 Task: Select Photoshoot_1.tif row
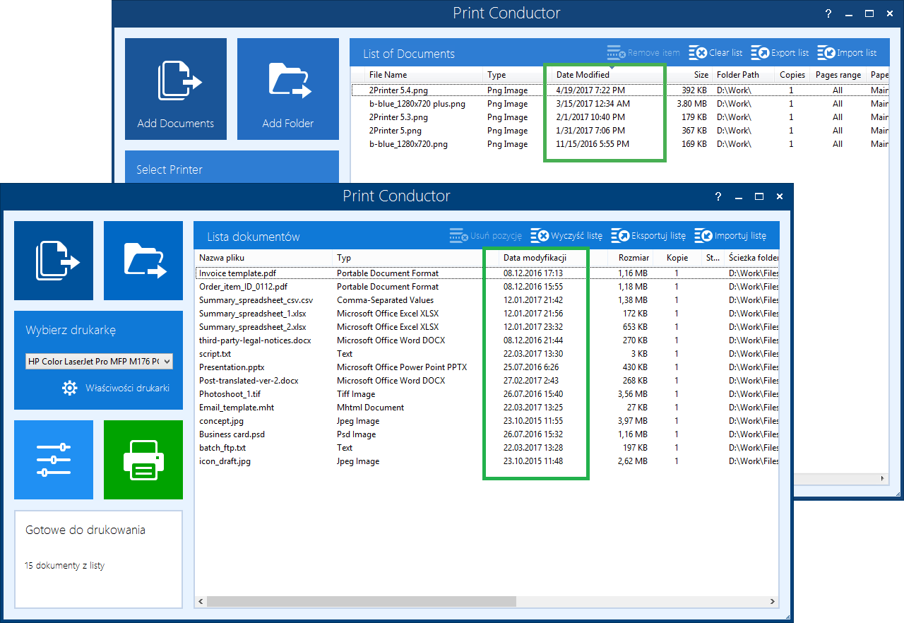[x=487, y=394]
